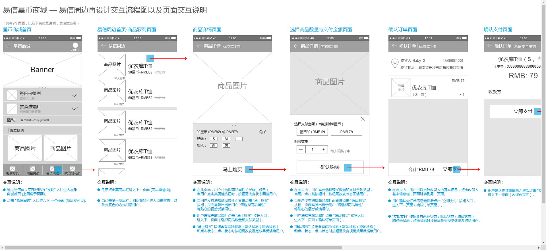Open the 电话时长 bottom tab

[13, 170]
